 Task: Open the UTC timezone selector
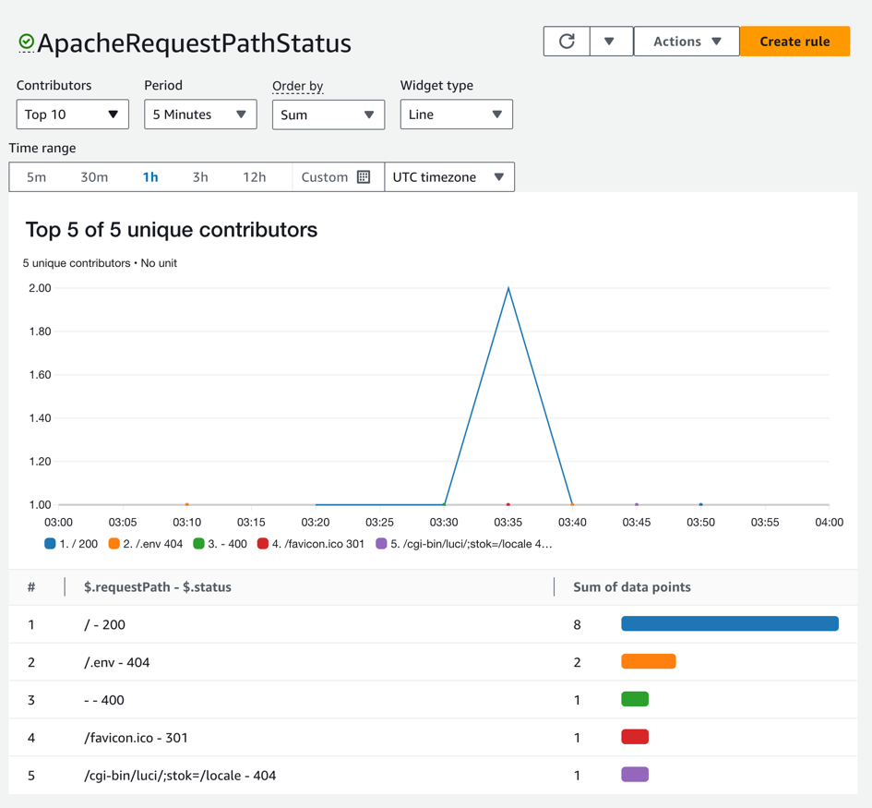point(448,177)
